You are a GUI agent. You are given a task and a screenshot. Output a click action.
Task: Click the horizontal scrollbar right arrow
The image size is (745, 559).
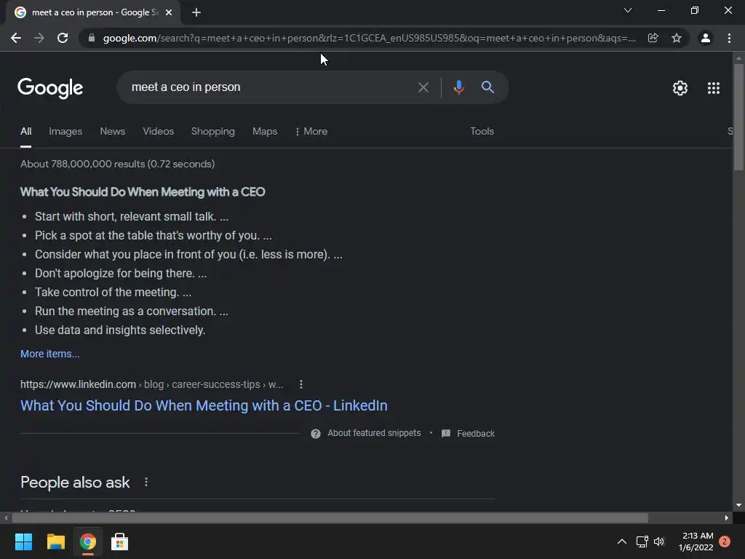(727, 518)
